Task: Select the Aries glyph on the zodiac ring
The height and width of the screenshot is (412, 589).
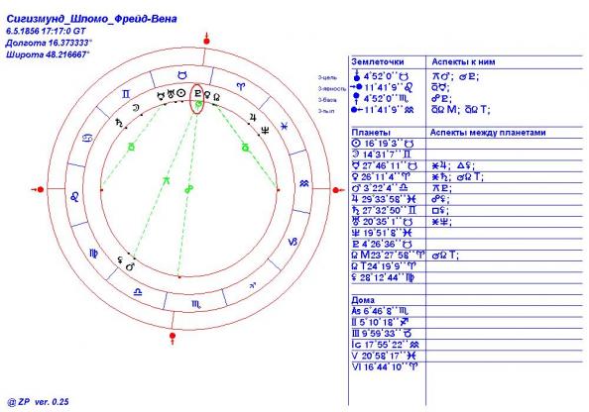Action: pyautogui.click(x=240, y=87)
